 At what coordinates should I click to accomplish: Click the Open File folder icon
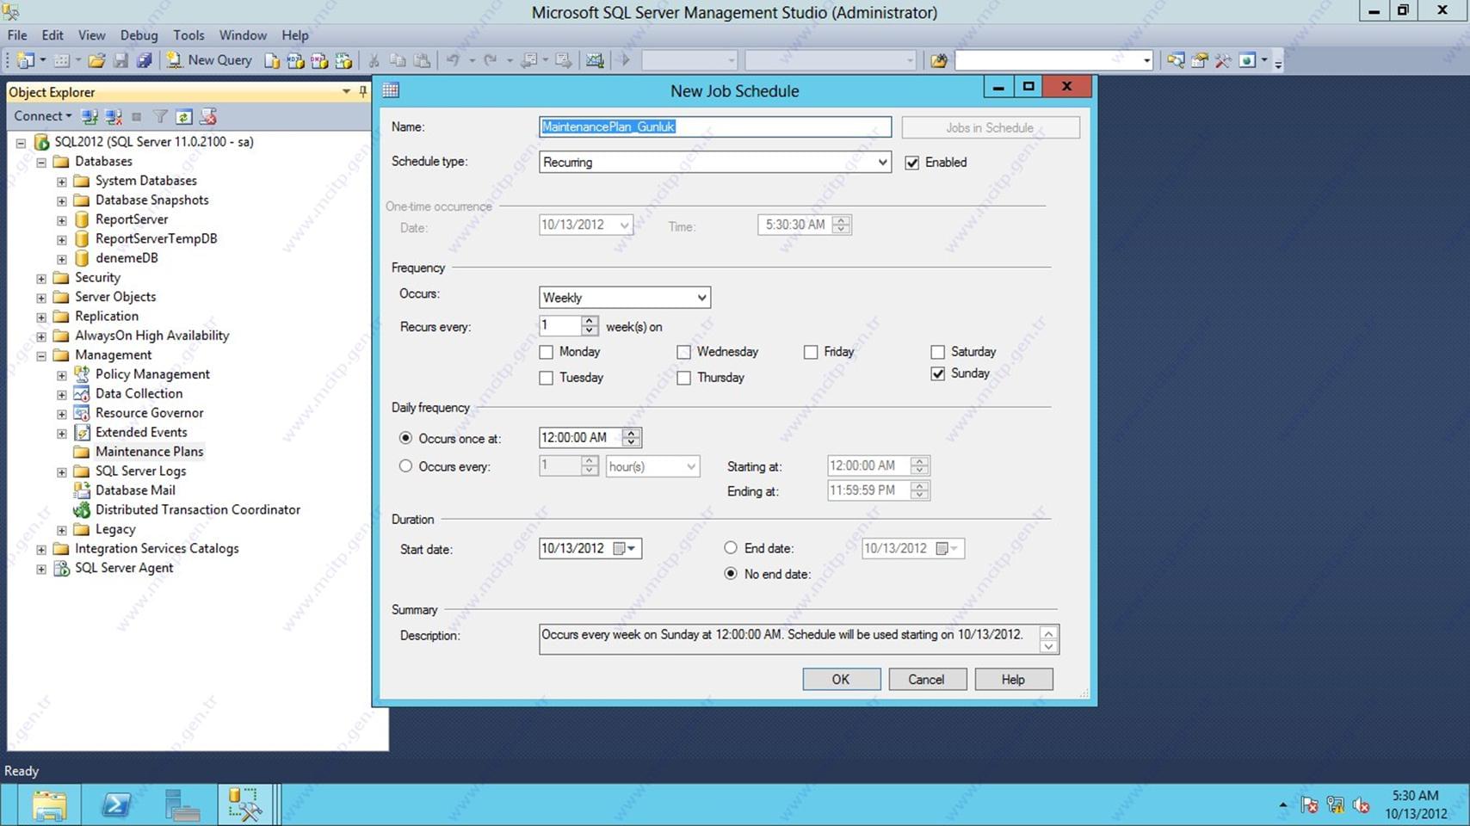pyautogui.click(x=96, y=60)
